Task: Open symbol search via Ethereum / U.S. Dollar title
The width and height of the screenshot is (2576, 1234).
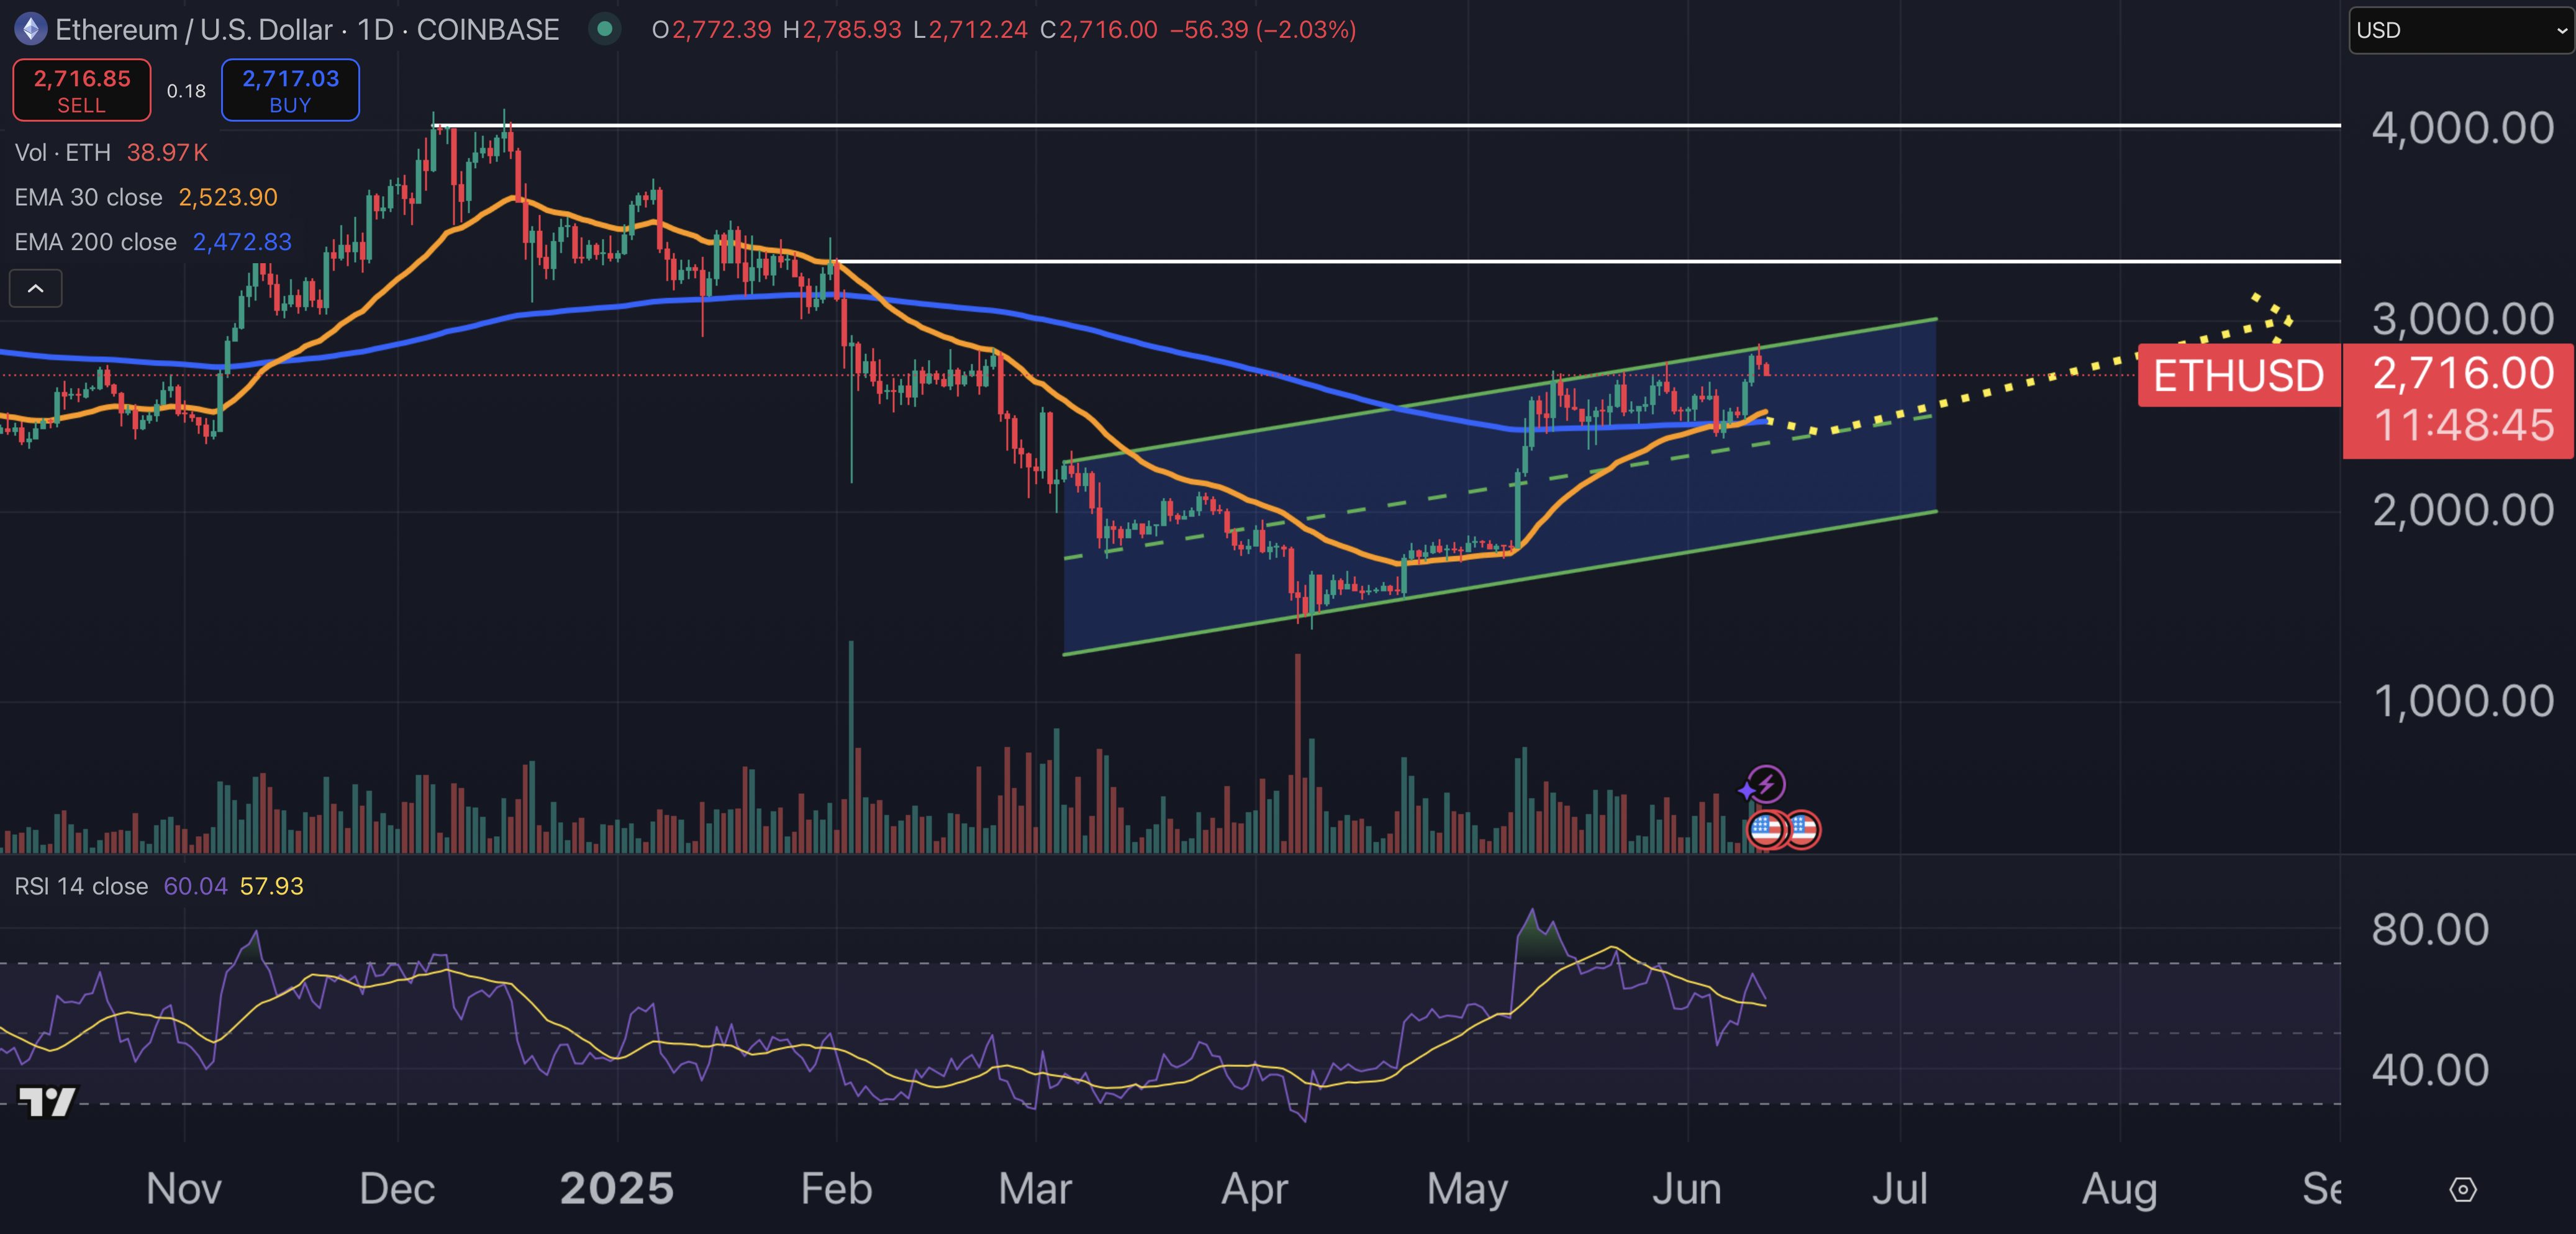Action: (x=195, y=29)
